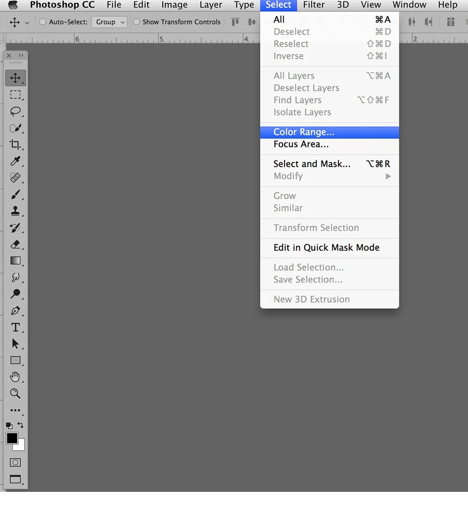Swap foreground and background colors
The width and height of the screenshot is (468, 514).
21,425
